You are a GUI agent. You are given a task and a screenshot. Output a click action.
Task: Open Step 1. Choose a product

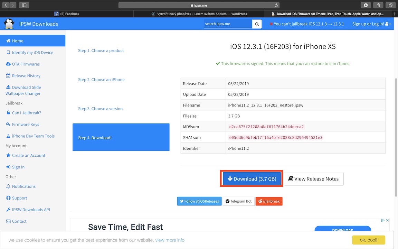pos(101,50)
